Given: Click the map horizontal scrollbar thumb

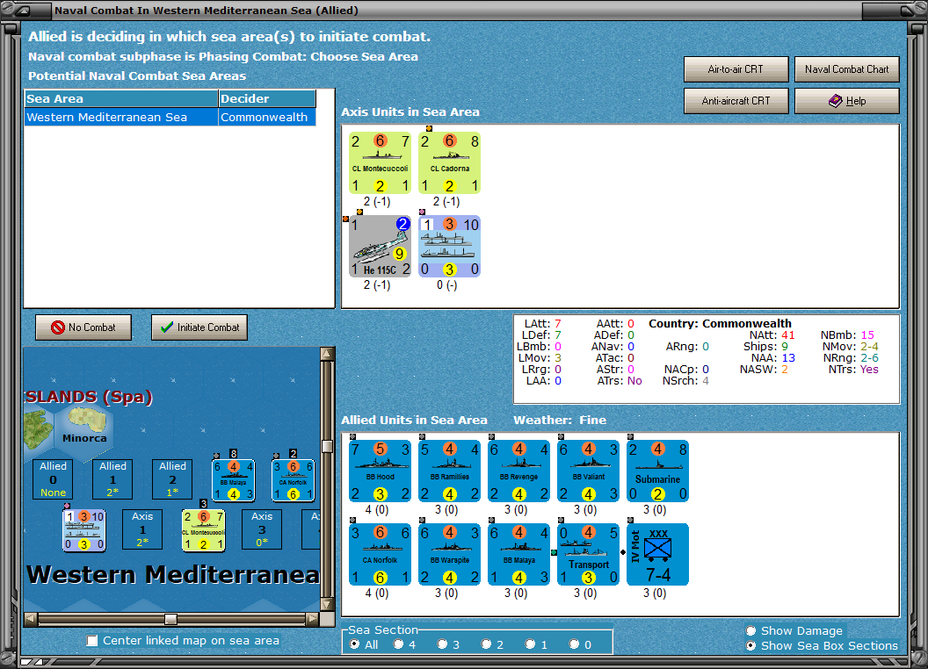Looking at the screenshot, I should pyautogui.click(x=170, y=619).
